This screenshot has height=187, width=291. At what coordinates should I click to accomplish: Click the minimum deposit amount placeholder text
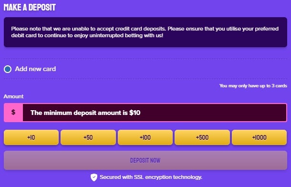tap(85, 113)
